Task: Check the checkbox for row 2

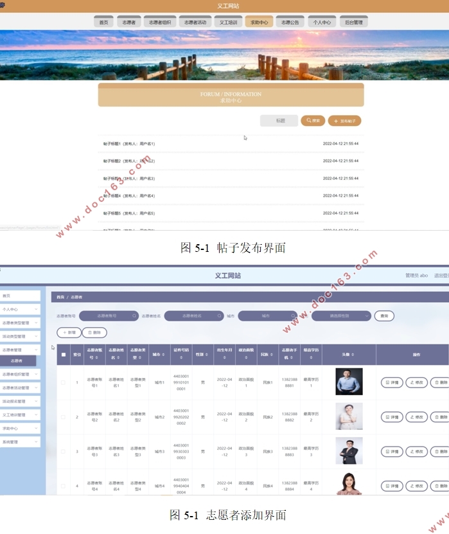Action: 64,417
